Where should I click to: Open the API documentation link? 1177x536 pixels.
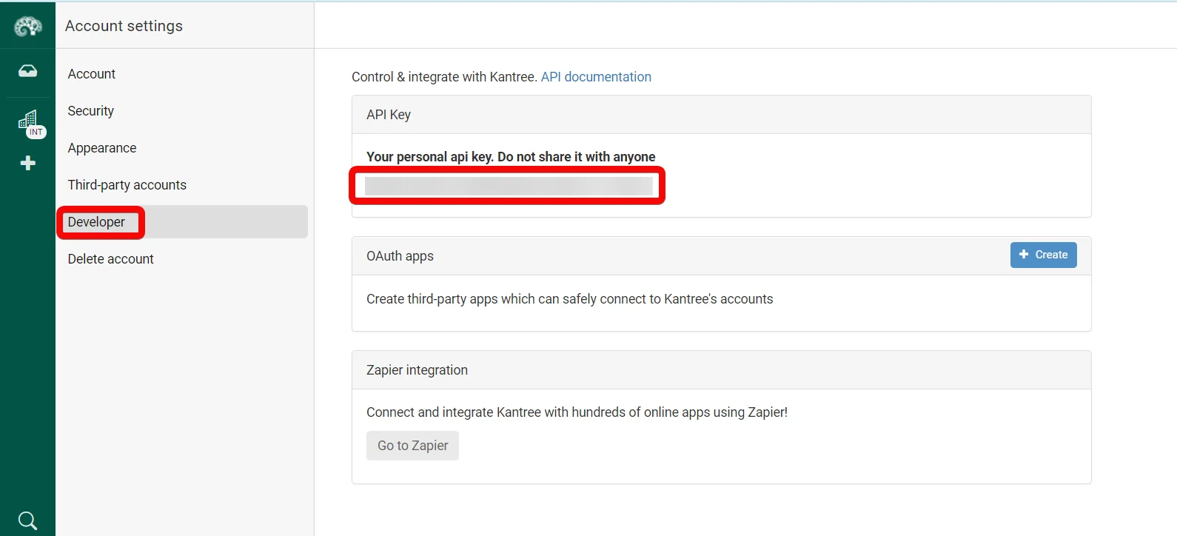(596, 77)
